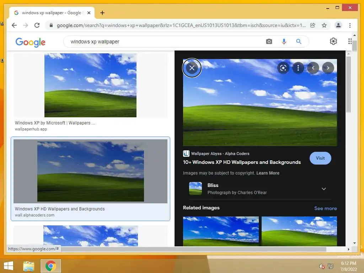Click the voice search microphone icon
Viewport: 364px width, 273px height.
tap(284, 42)
